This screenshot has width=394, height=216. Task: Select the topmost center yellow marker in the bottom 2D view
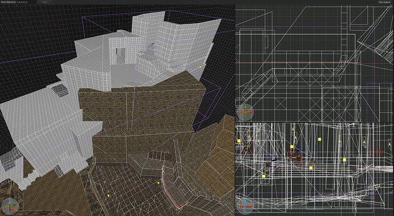(319, 139)
